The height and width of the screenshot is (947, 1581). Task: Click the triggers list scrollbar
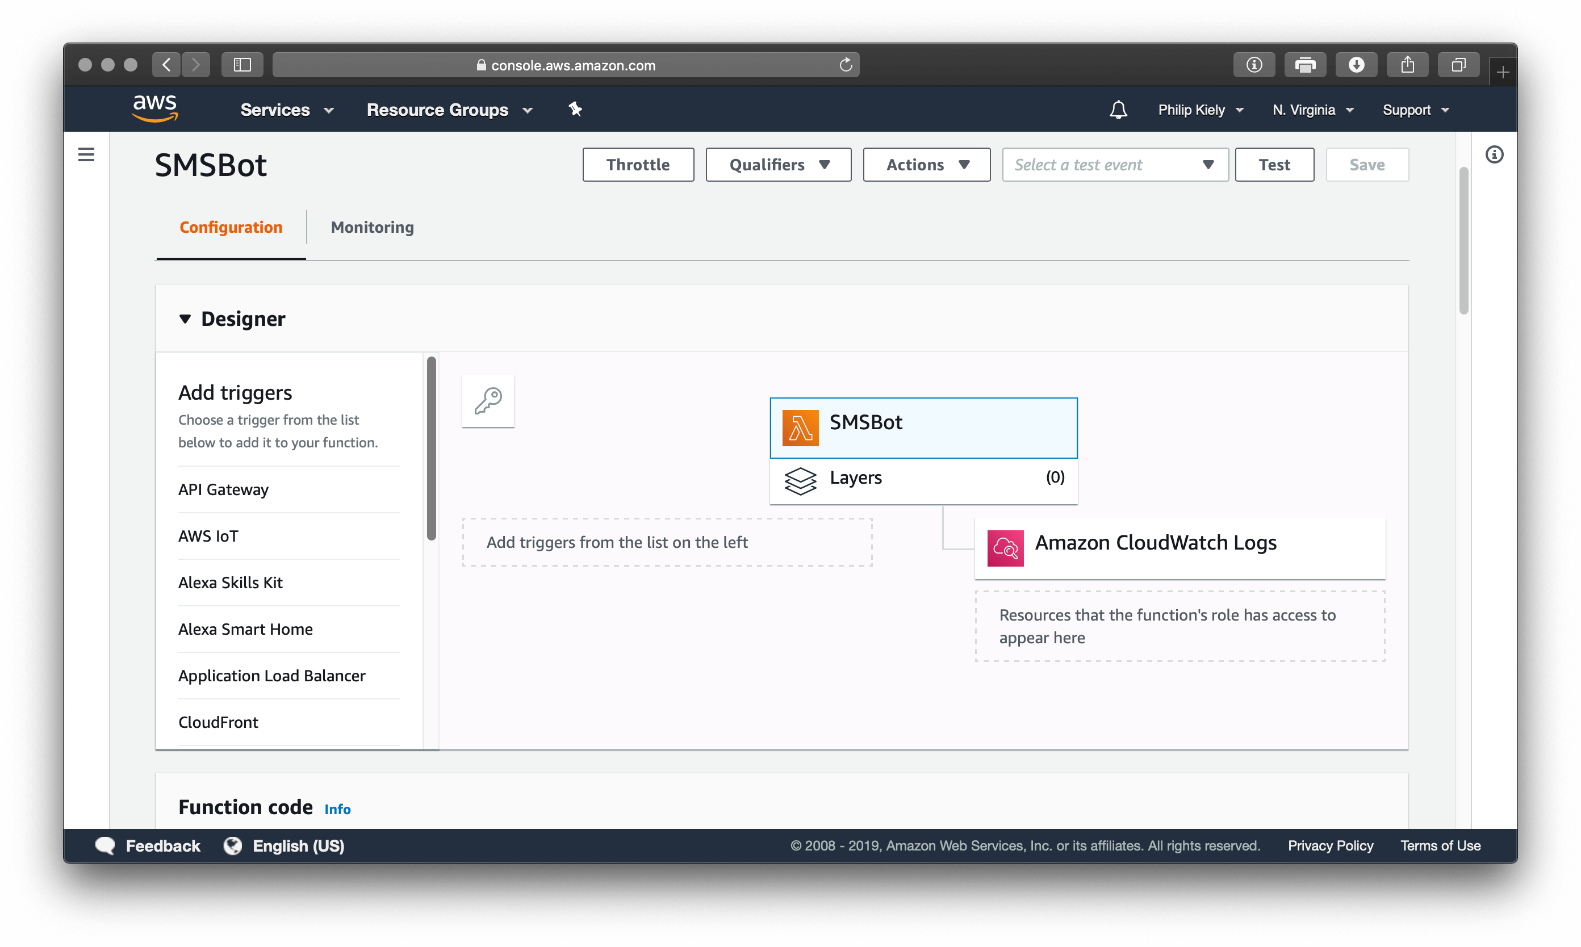(x=432, y=448)
